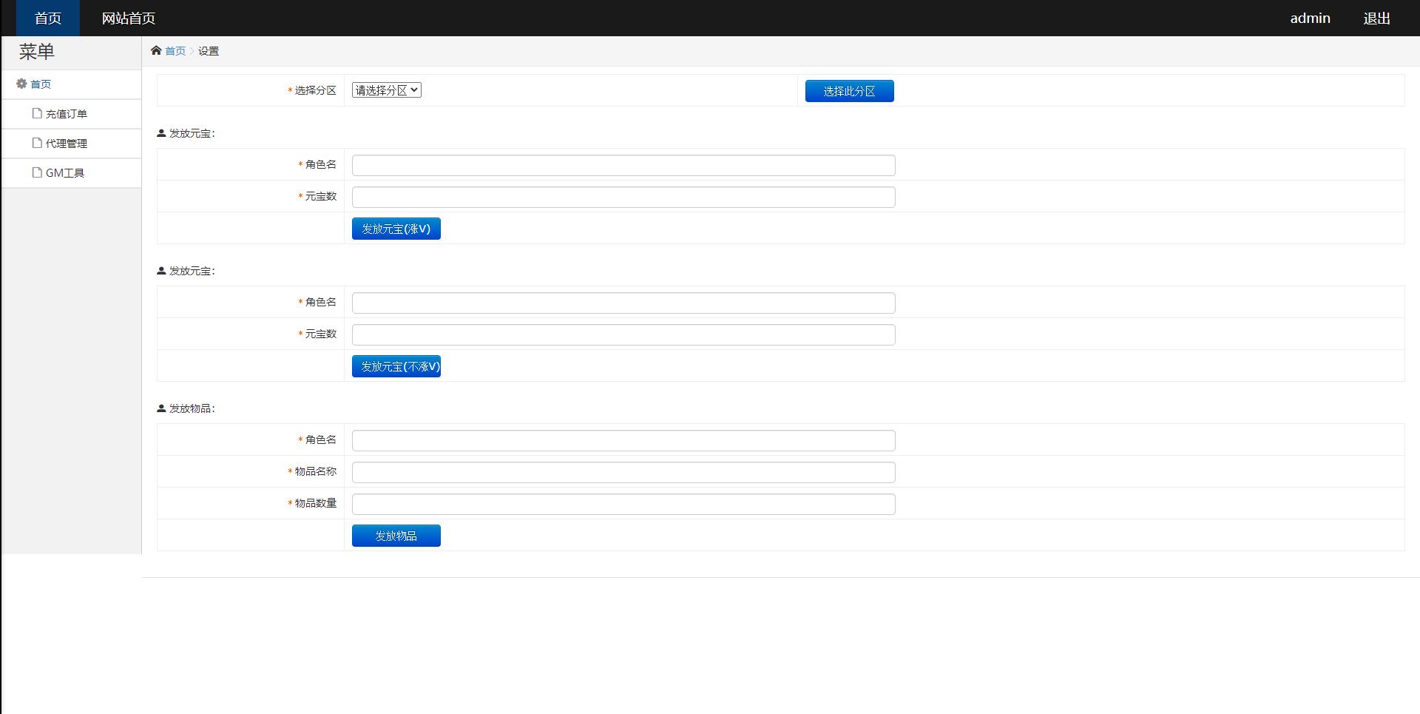Screen dimensions: 1420x714
Task: Click the gear icon beside sidebar 首页
Action: pyautogui.click(x=21, y=84)
